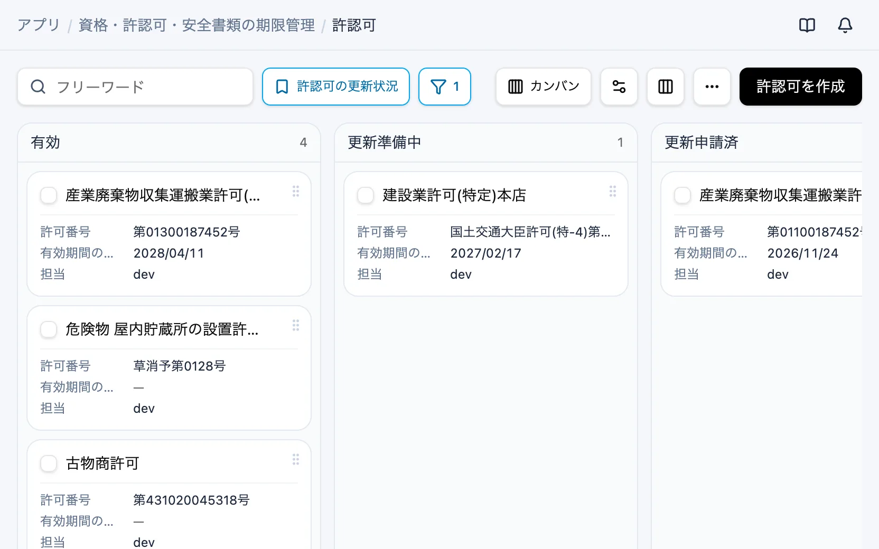
Task: Select checkbox for 第01100187452 permit card
Action: [682, 195]
